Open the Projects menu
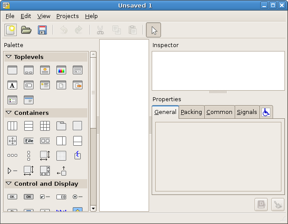 click(x=67, y=16)
